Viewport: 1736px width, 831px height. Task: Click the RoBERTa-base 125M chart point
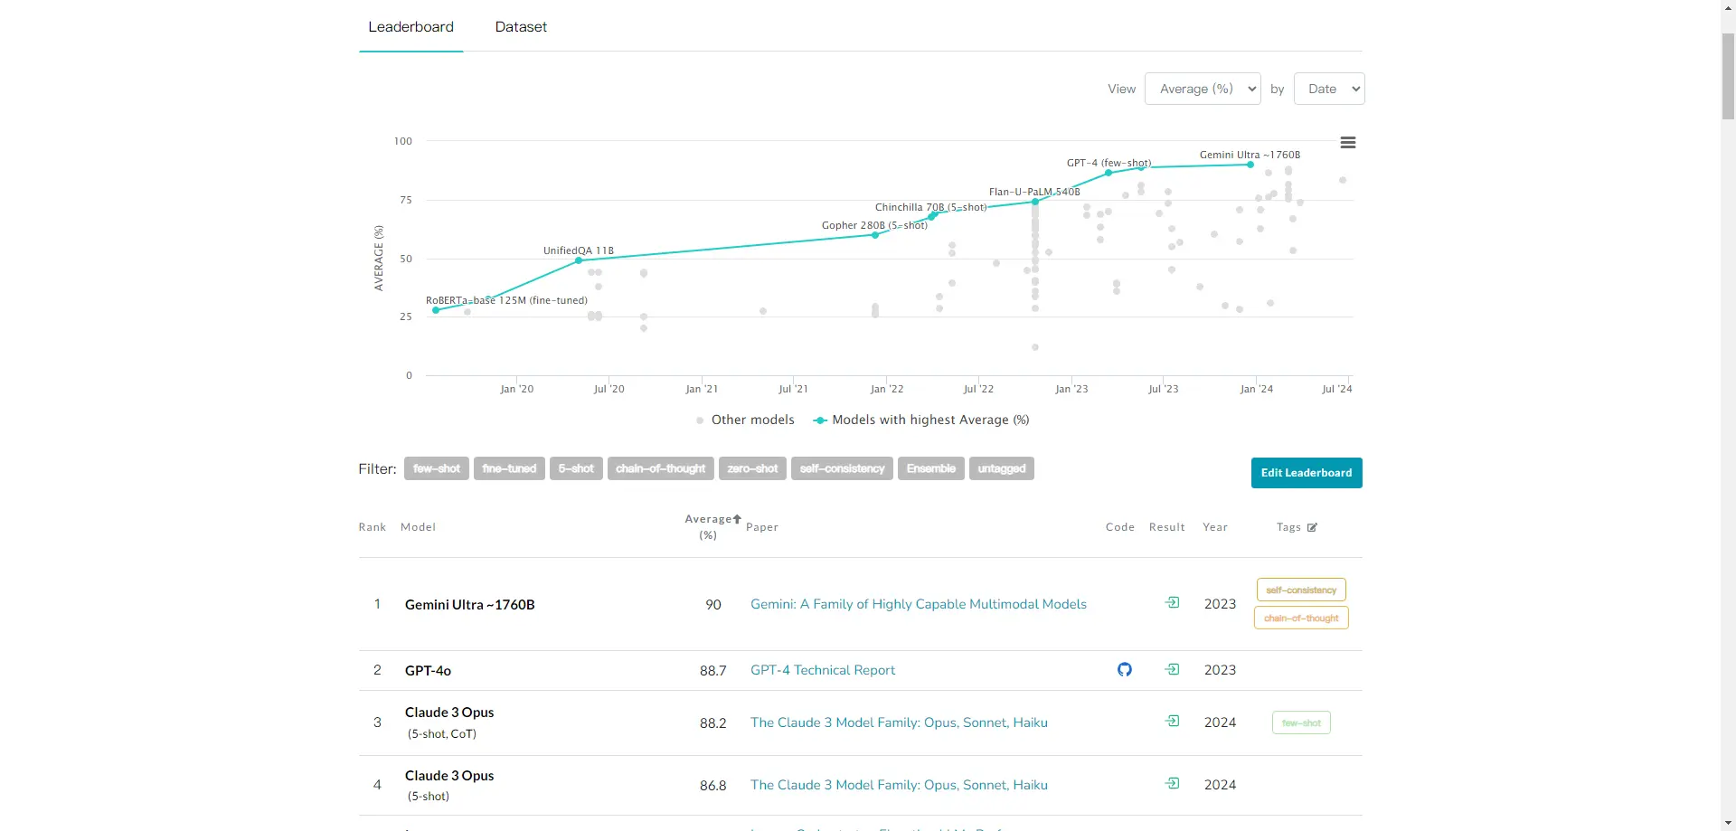coord(436,310)
